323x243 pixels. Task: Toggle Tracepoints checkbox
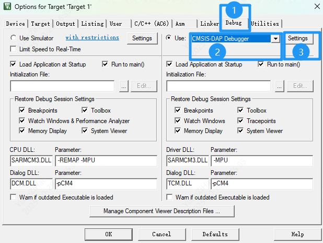coord(241,121)
